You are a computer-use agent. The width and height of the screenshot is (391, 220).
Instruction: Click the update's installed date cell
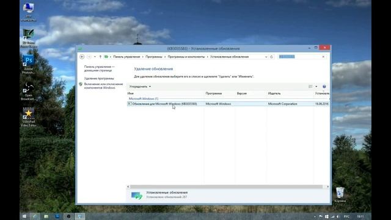pyautogui.click(x=322, y=104)
